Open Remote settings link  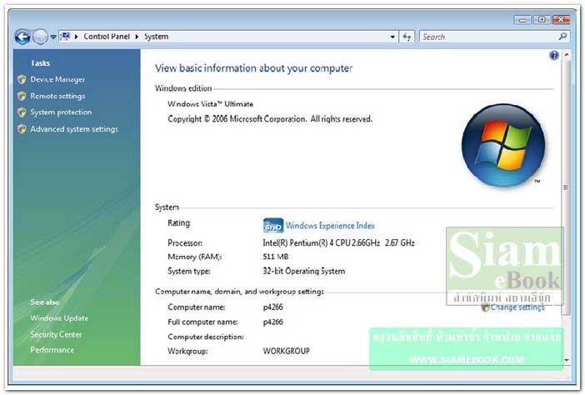coord(57,96)
